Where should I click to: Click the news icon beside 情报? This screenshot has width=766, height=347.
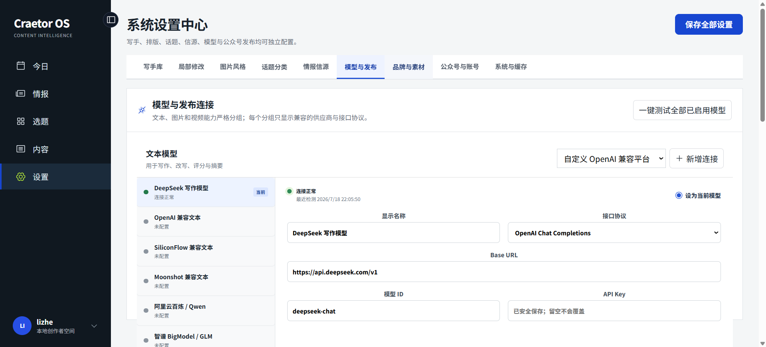[x=21, y=93]
